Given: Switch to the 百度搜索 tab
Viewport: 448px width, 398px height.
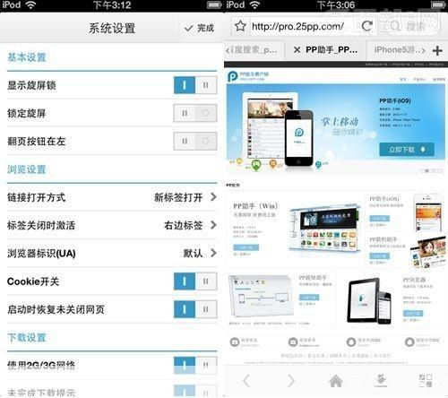Looking at the screenshot, I should 254,50.
